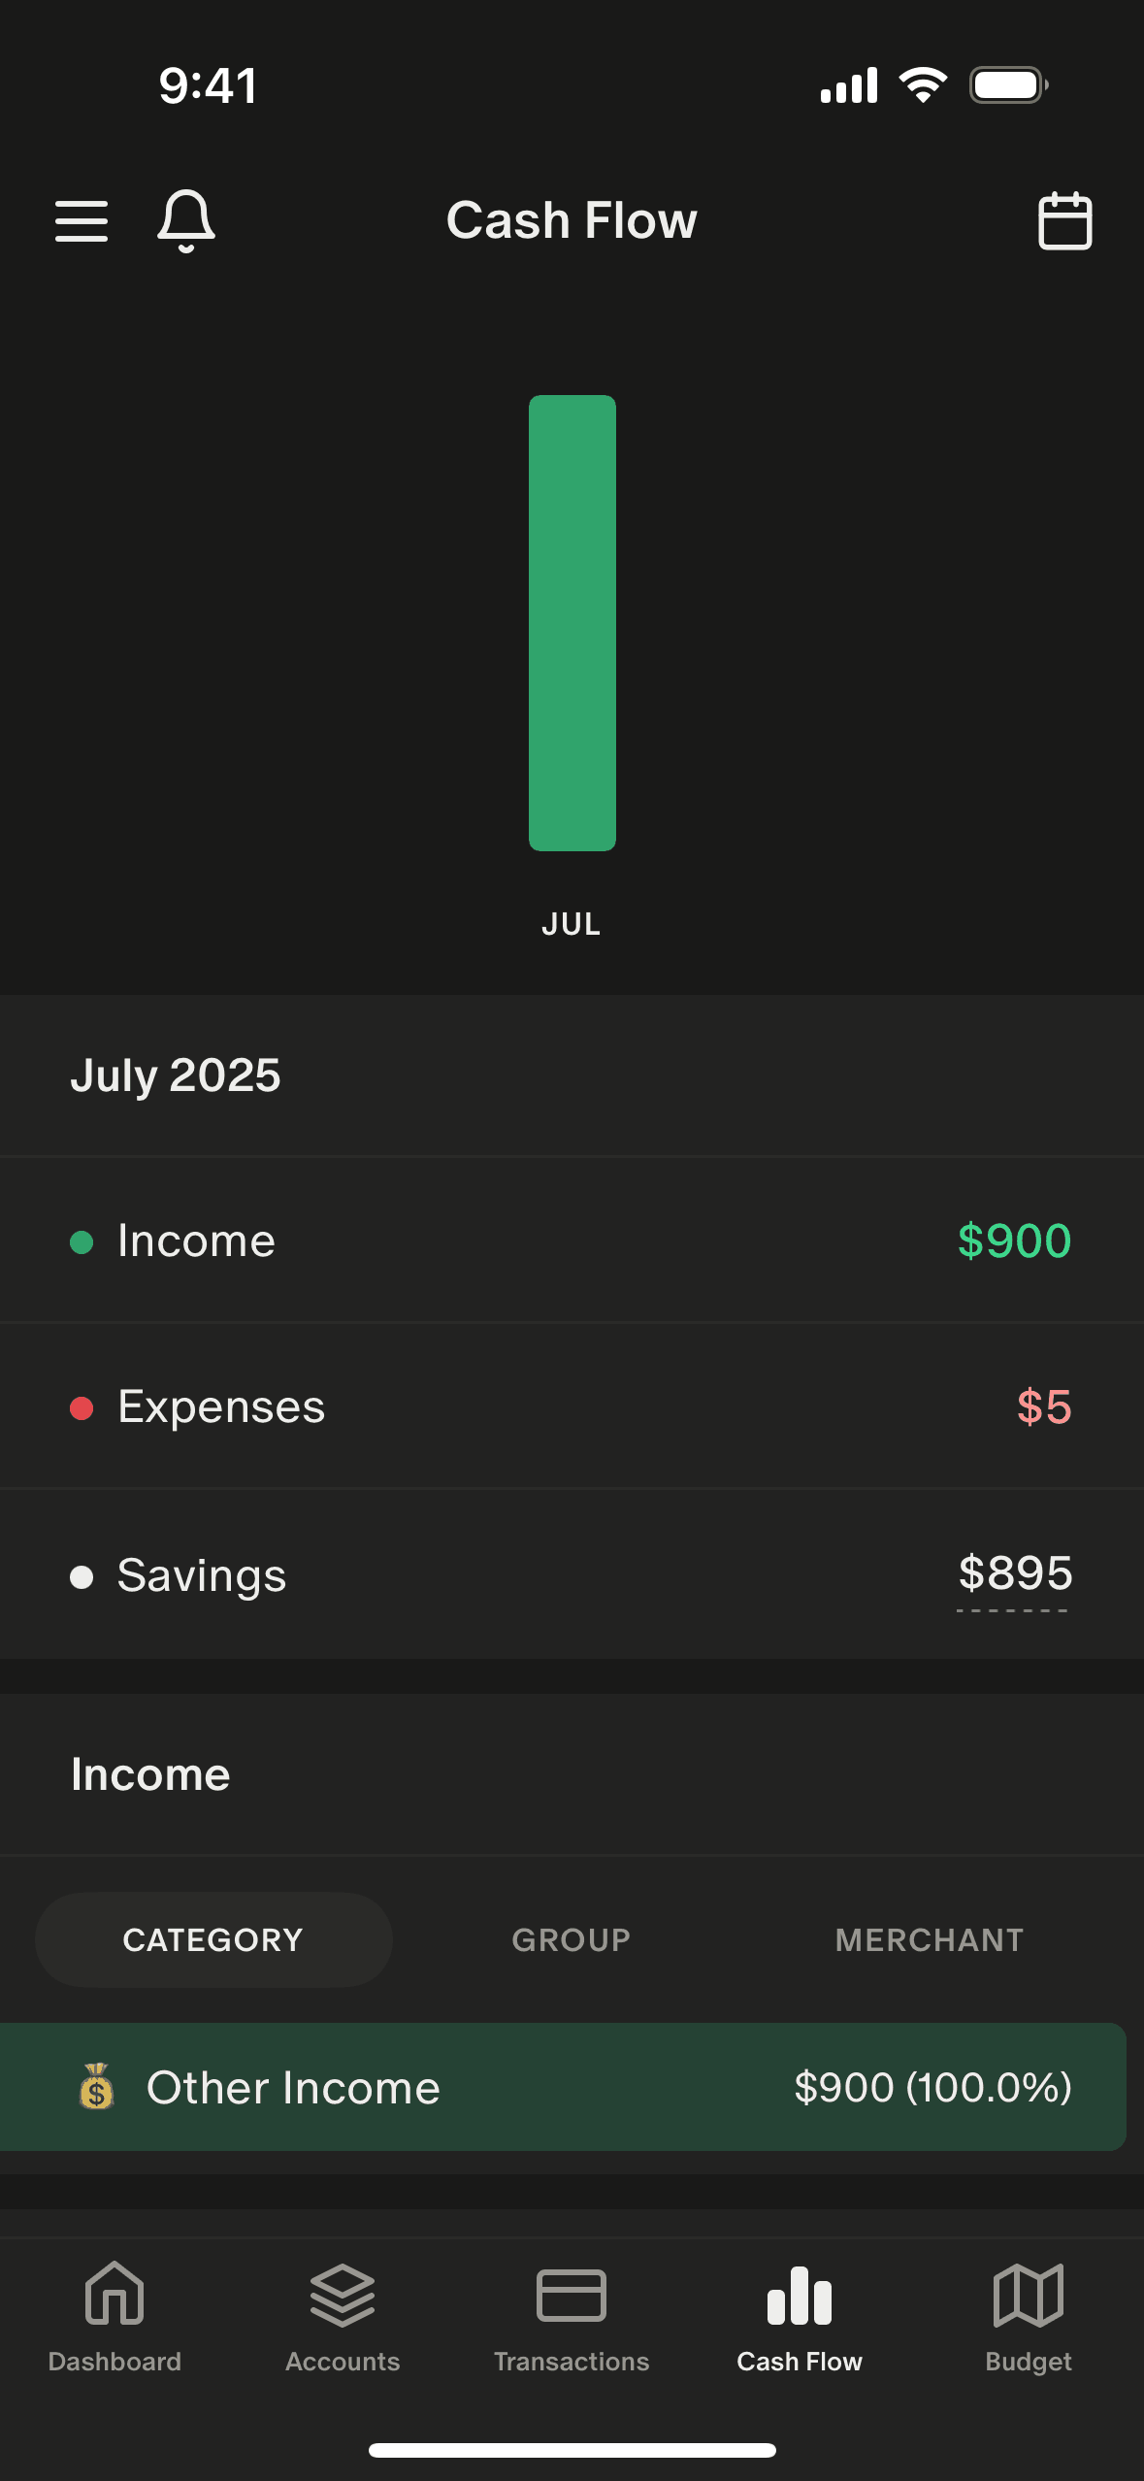1144x2481 pixels.
Task: Expand the Other Income category row
Action: point(563,2087)
